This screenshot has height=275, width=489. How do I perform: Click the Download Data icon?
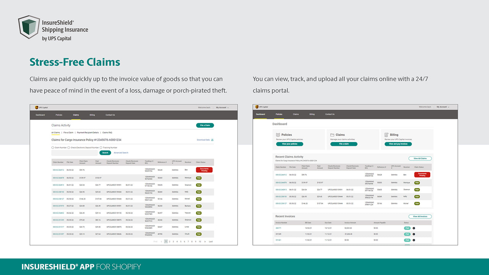(212, 140)
